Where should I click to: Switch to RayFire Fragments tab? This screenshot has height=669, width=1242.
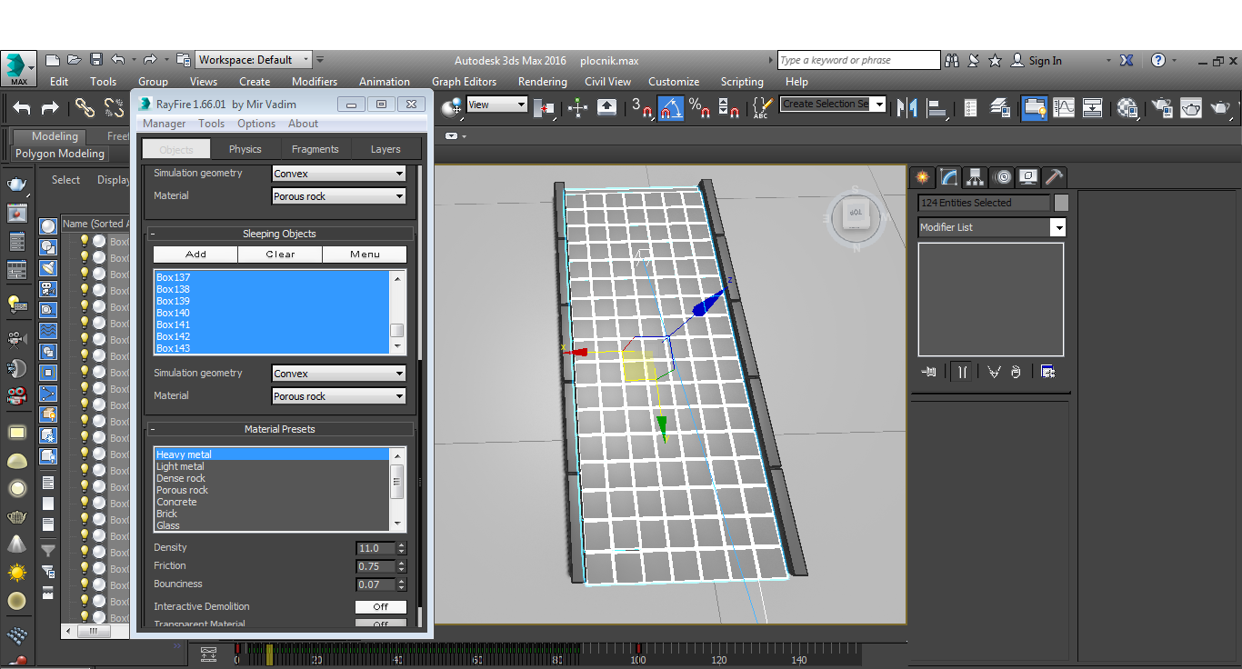pyautogui.click(x=315, y=149)
